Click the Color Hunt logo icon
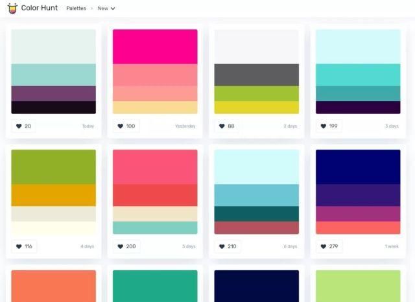 (x=12, y=8)
